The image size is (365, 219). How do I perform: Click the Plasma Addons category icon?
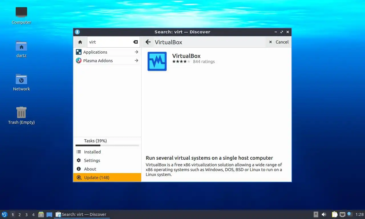click(79, 60)
